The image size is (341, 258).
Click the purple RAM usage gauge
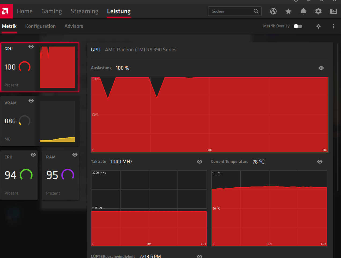68,175
